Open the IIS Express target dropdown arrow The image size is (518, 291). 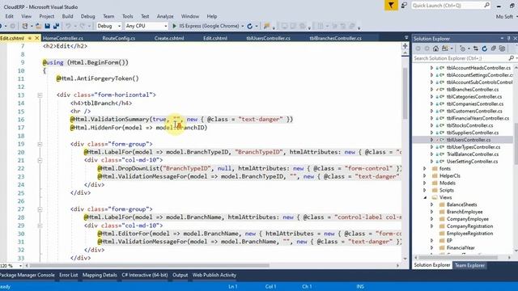pyautogui.click(x=243, y=26)
